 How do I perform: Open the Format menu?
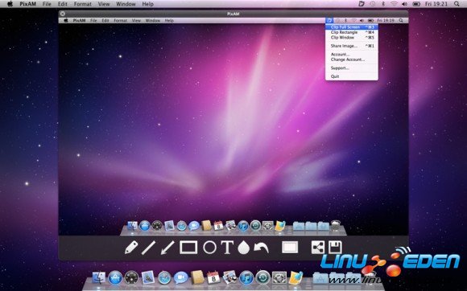pyautogui.click(x=83, y=4)
